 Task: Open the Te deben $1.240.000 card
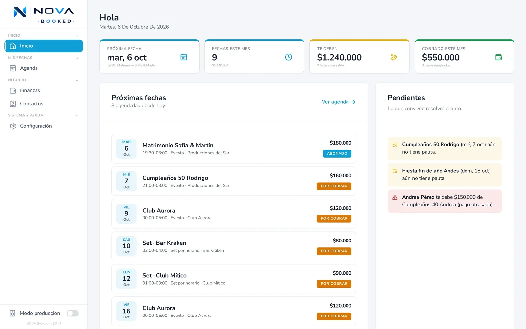(359, 57)
